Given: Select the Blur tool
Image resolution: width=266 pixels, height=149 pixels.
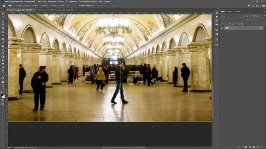Looking at the screenshot, I should (3, 60).
